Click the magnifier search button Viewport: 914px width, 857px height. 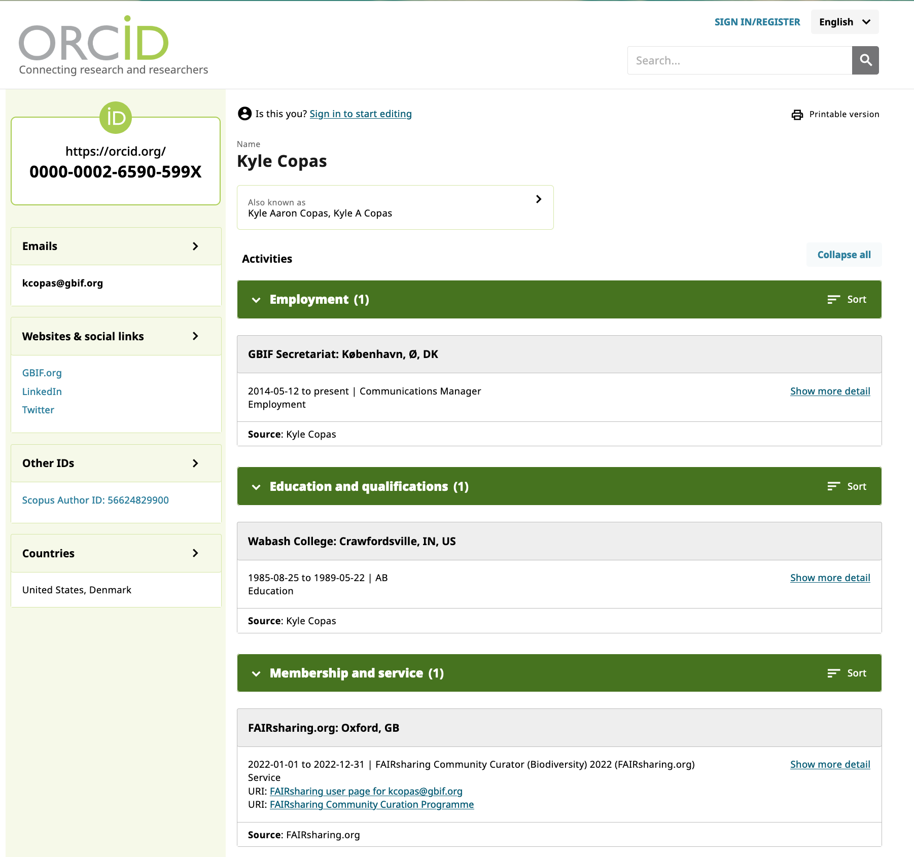(865, 60)
